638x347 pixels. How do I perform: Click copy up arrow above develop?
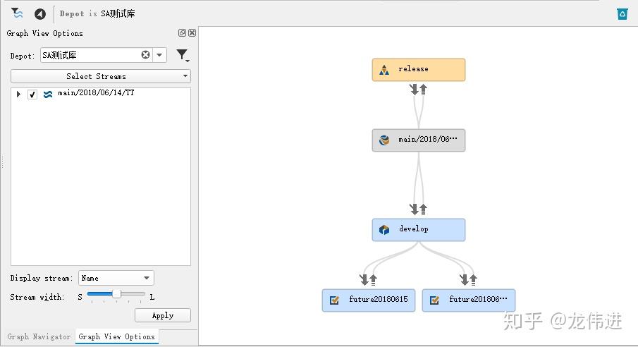point(423,209)
